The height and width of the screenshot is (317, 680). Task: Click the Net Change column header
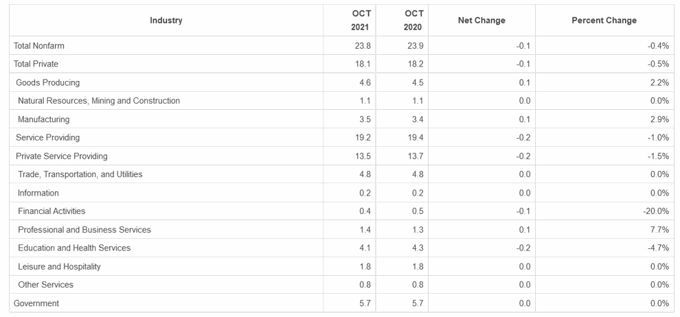(x=481, y=21)
